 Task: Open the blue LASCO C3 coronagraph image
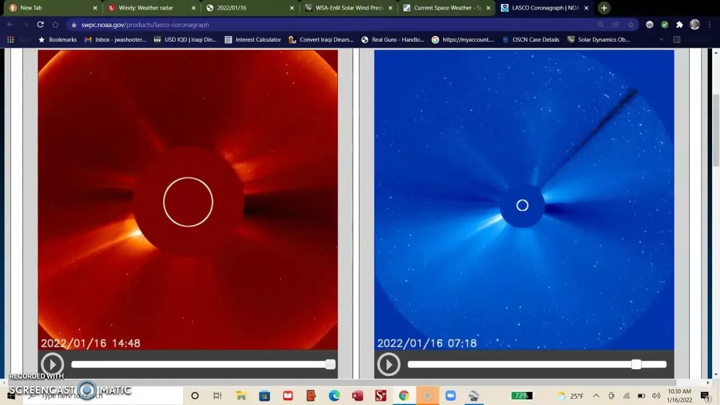click(524, 200)
